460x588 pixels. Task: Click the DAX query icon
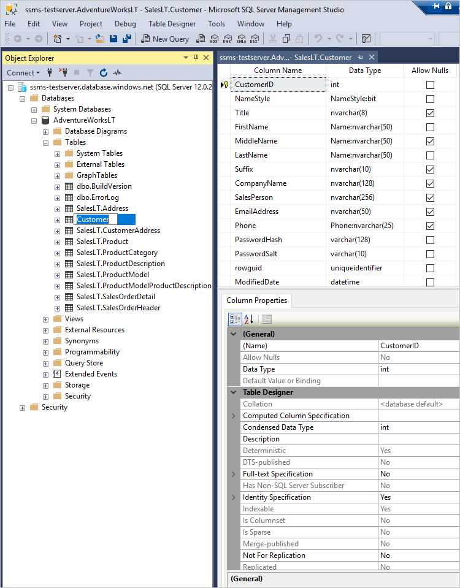click(x=255, y=39)
